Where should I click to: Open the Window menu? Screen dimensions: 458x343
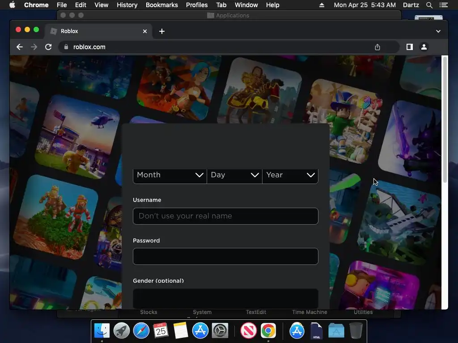click(246, 5)
